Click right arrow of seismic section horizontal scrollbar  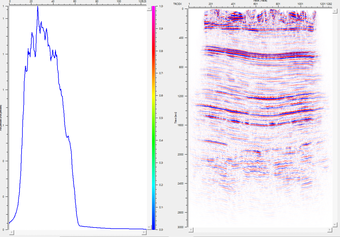[330, 230]
